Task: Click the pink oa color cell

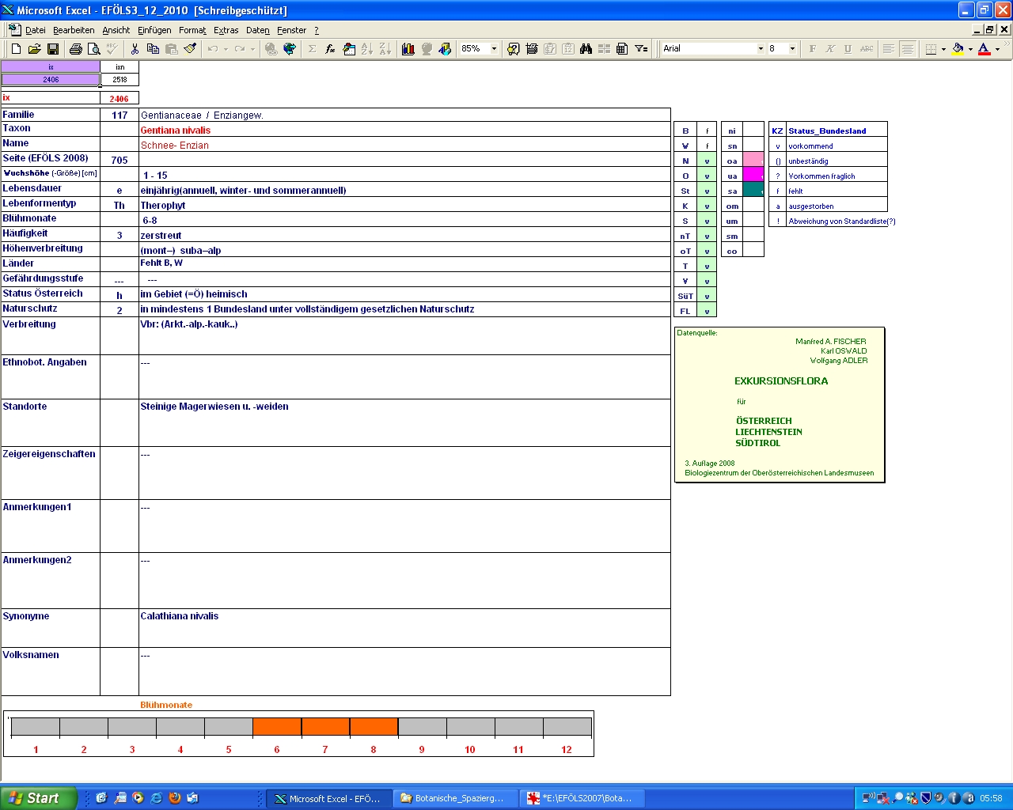Action: click(x=753, y=160)
